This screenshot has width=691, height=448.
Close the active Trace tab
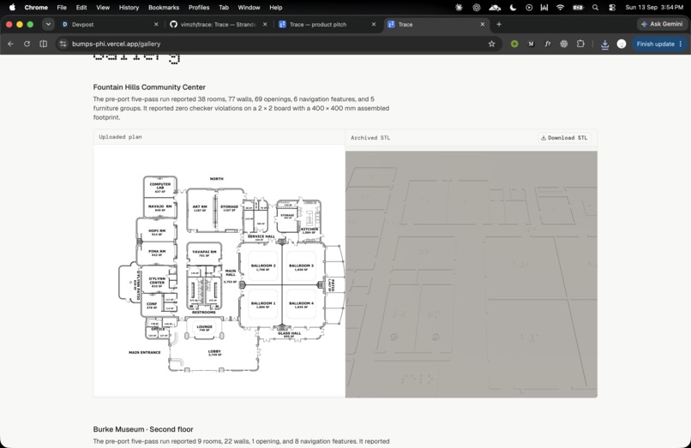pos(483,25)
